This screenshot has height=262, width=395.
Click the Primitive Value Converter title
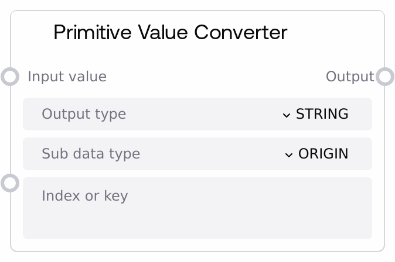(170, 33)
